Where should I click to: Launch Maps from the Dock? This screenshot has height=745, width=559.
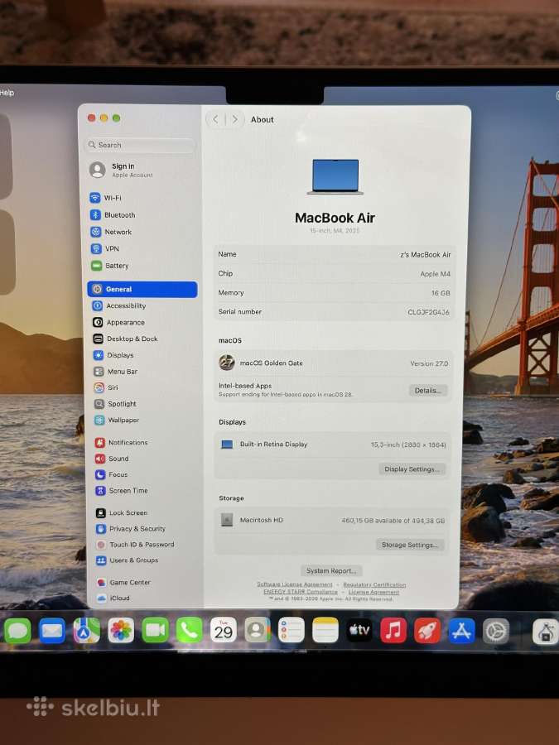click(86, 631)
